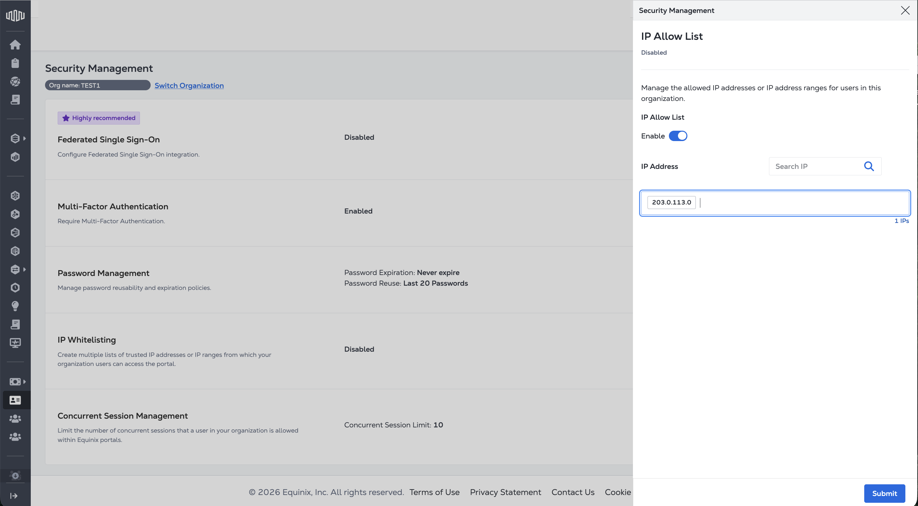This screenshot has width=918, height=506.
Task: Click the Switch Organization link
Action: click(189, 85)
